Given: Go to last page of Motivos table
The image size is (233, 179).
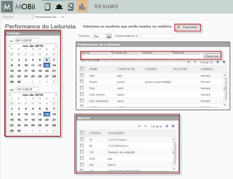Looking at the screenshot, I should pyautogui.click(x=173, y=126).
